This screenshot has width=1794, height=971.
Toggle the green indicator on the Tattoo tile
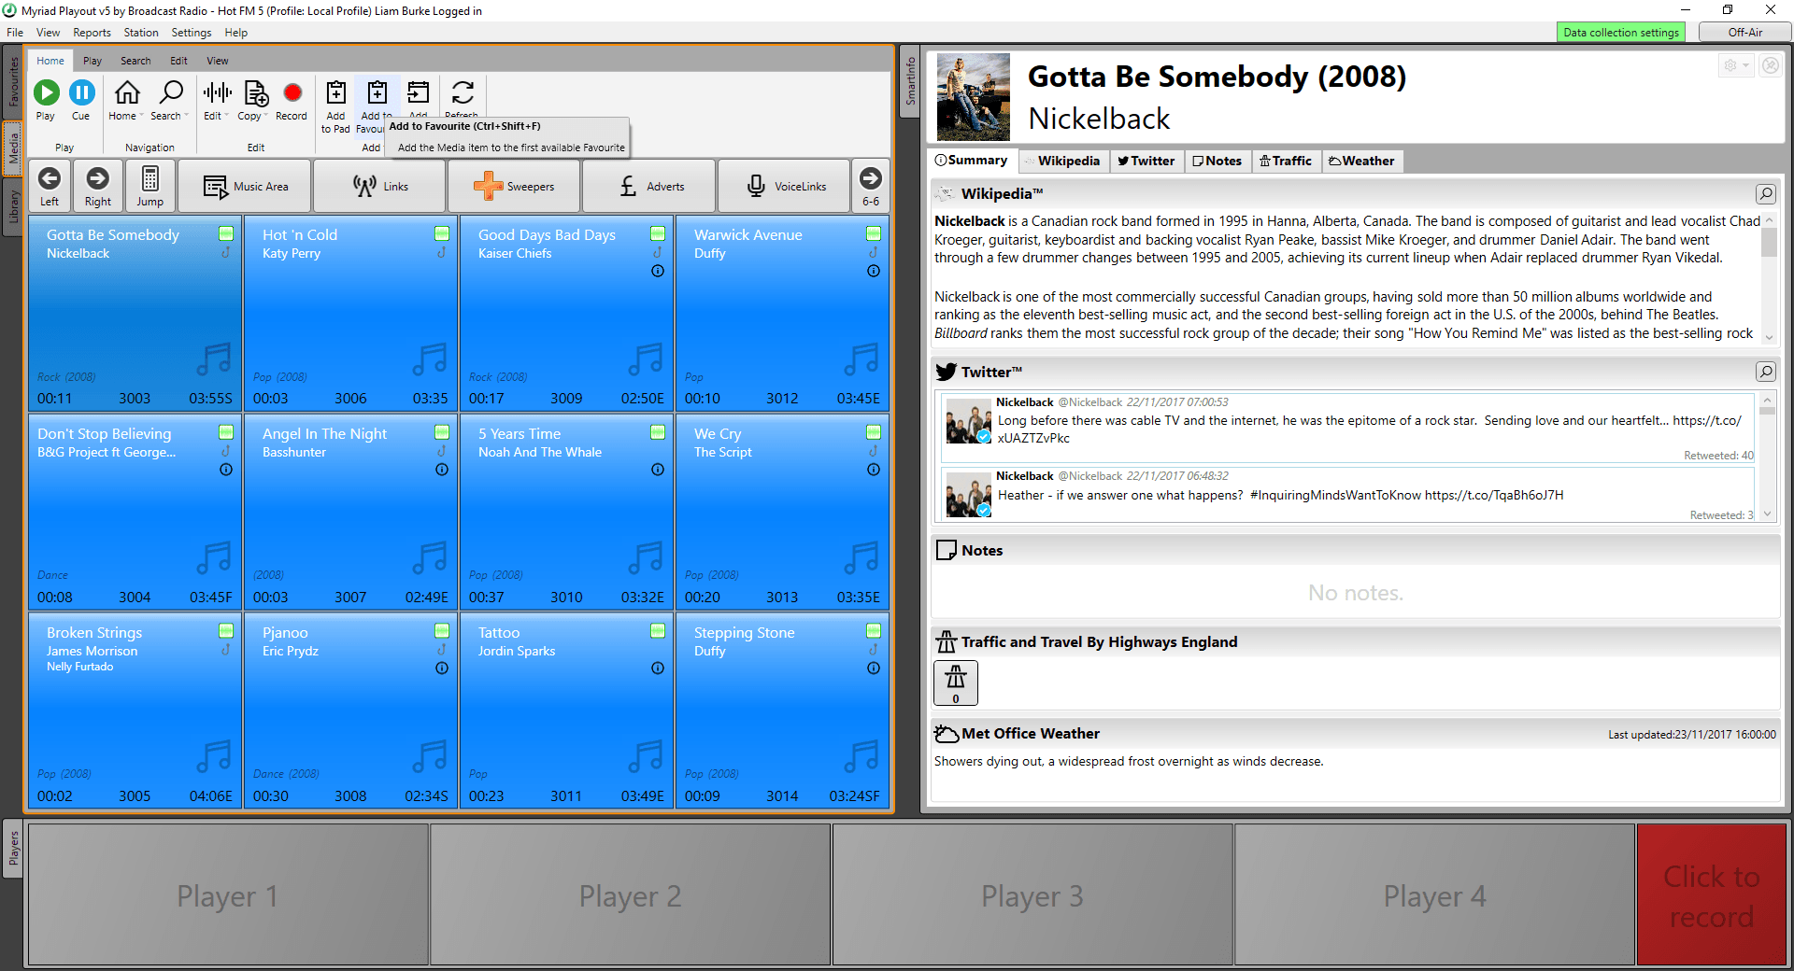click(x=657, y=630)
